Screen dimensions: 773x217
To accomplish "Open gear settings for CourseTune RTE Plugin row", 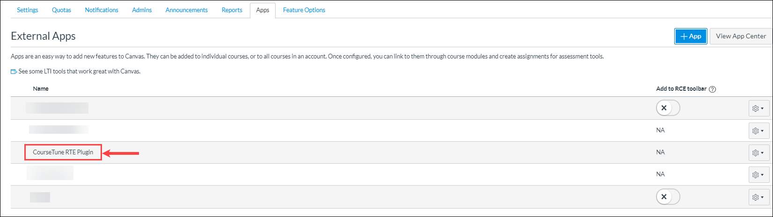I will [x=758, y=152].
